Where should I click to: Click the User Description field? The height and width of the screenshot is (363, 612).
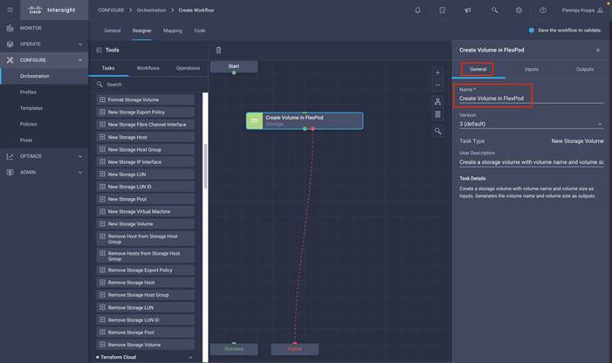click(x=531, y=162)
